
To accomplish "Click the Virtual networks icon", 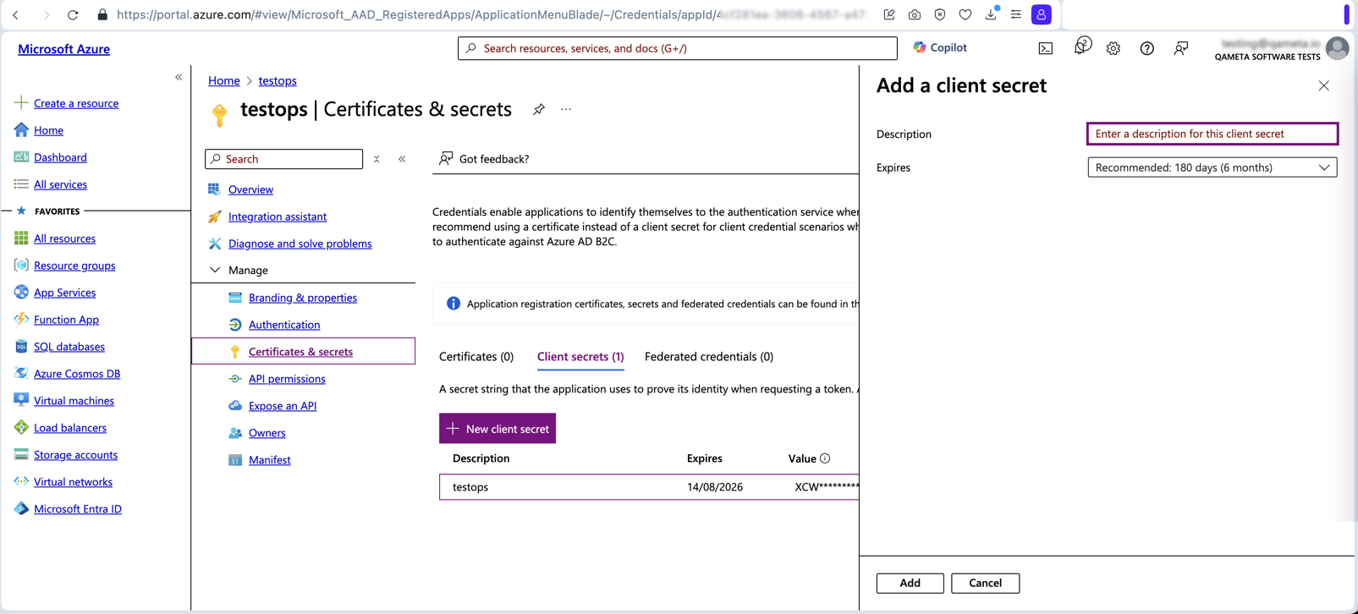I will click(21, 482).
